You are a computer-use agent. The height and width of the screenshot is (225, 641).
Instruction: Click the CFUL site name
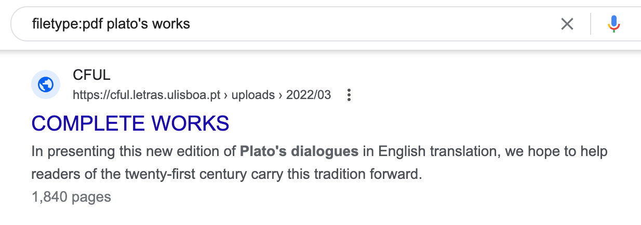click(91, 75)
